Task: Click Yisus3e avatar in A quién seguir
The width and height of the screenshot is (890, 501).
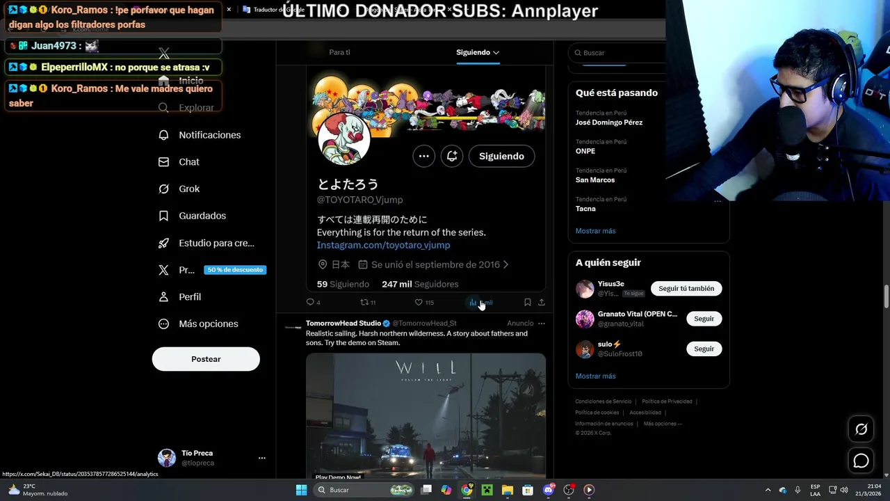Action: click(585, 289)
